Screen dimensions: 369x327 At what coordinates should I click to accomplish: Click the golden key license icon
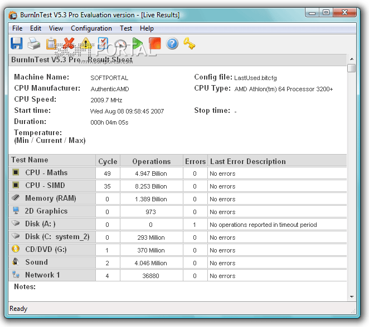point(189,43)
